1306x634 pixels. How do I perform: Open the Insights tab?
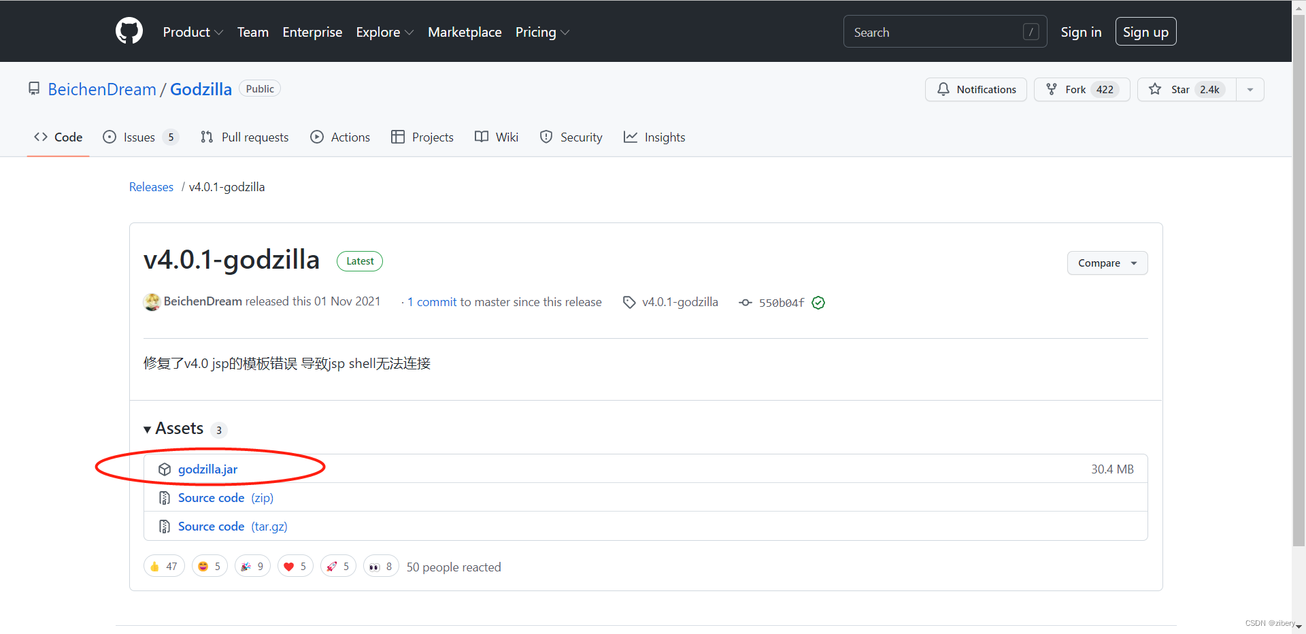[654, 137]
